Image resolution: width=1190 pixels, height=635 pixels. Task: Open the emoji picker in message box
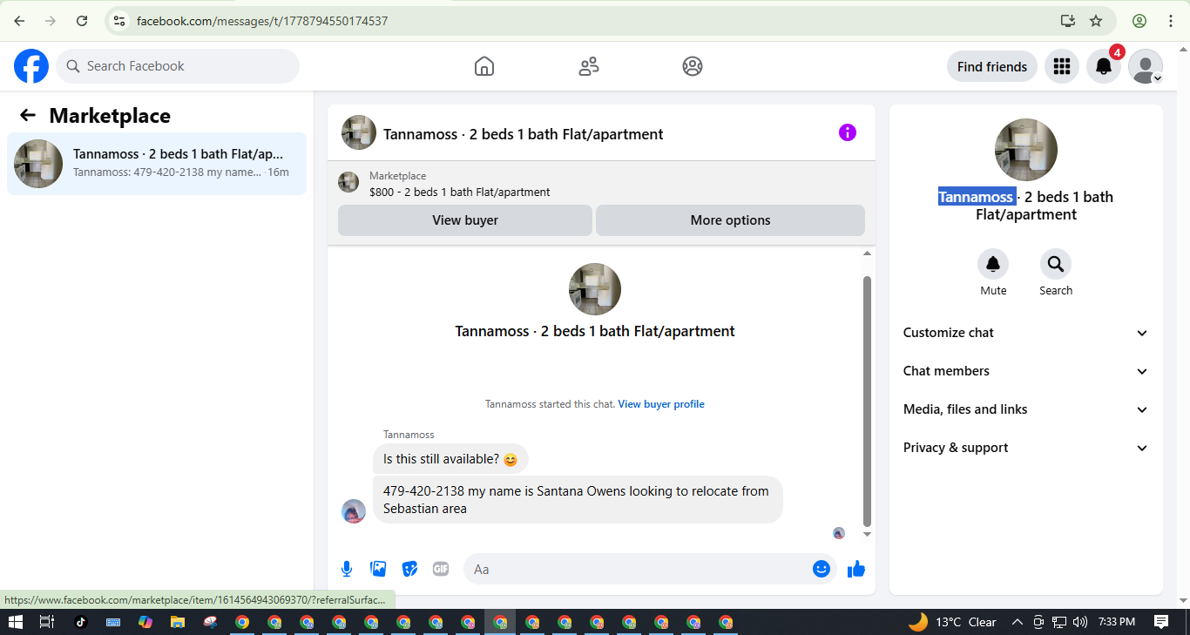(822, 569)
